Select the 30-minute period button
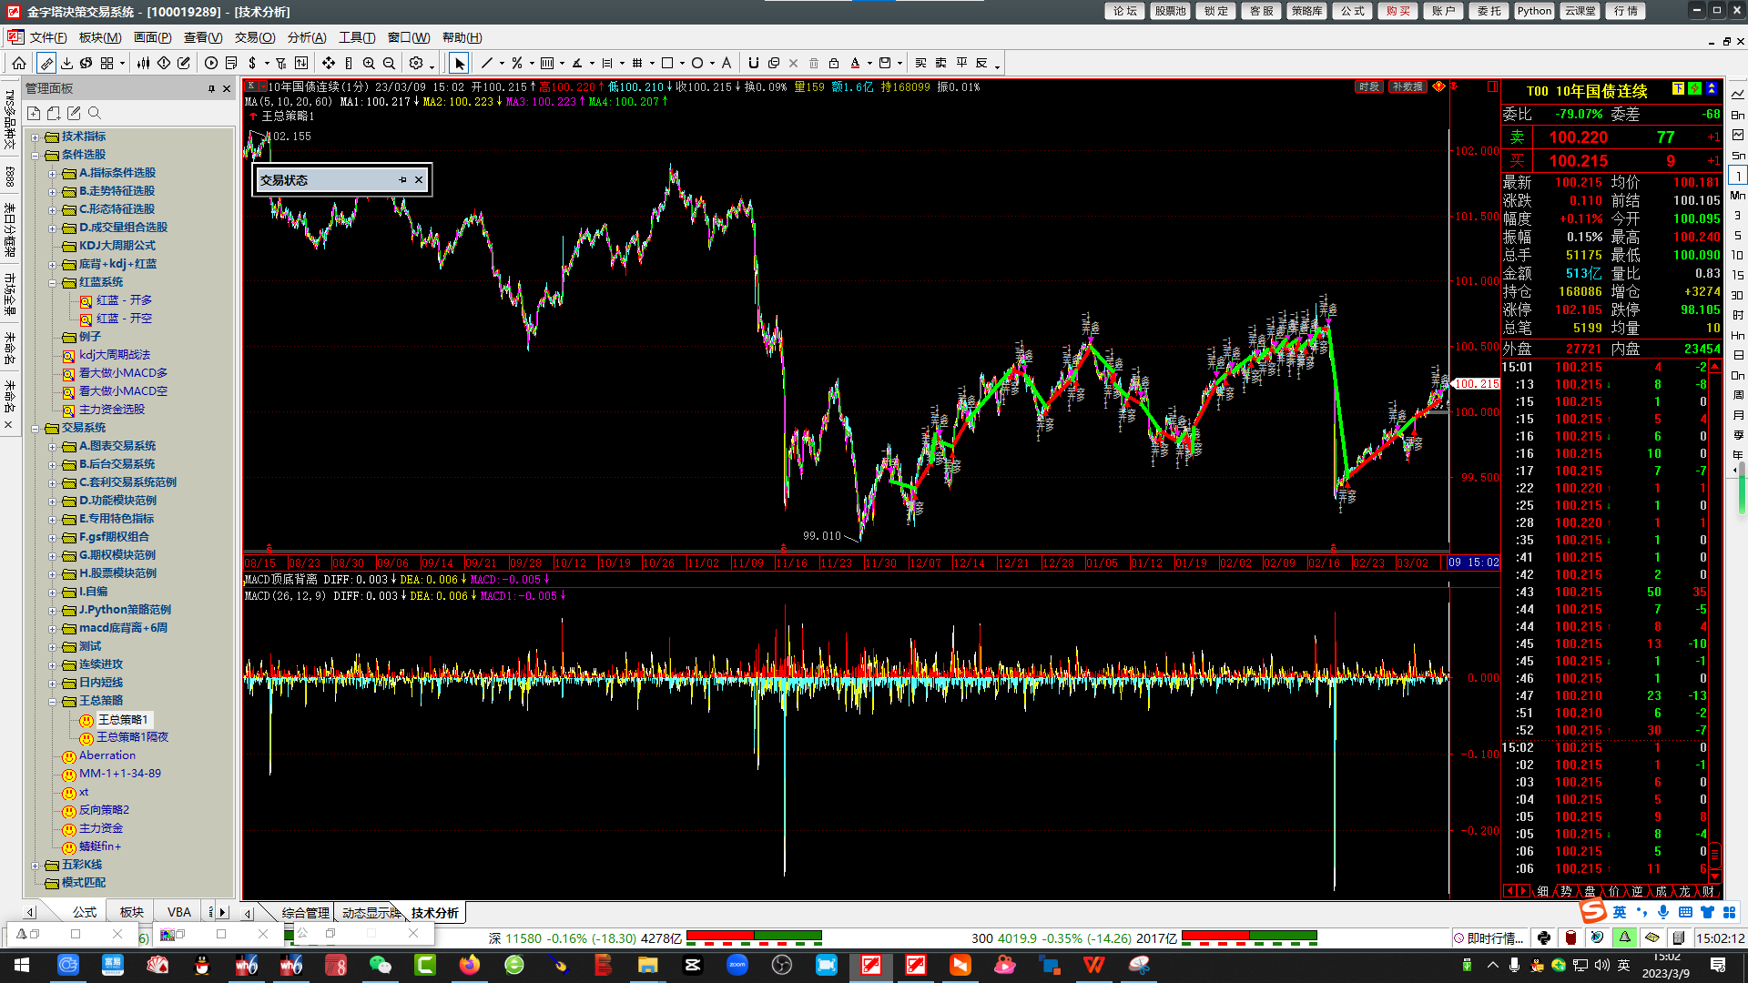Viewport: 1748px width, 983px height. pyautogui.click(x=1737, y=296)
